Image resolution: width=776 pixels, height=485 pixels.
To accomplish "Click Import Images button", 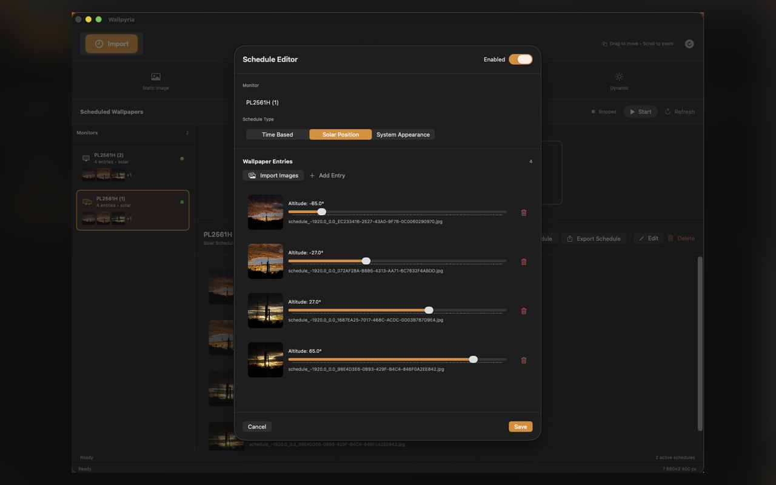I will 273,175.
